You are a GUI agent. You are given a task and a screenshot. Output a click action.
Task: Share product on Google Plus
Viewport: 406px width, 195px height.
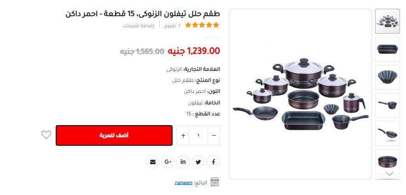click(x=168, y=162)
